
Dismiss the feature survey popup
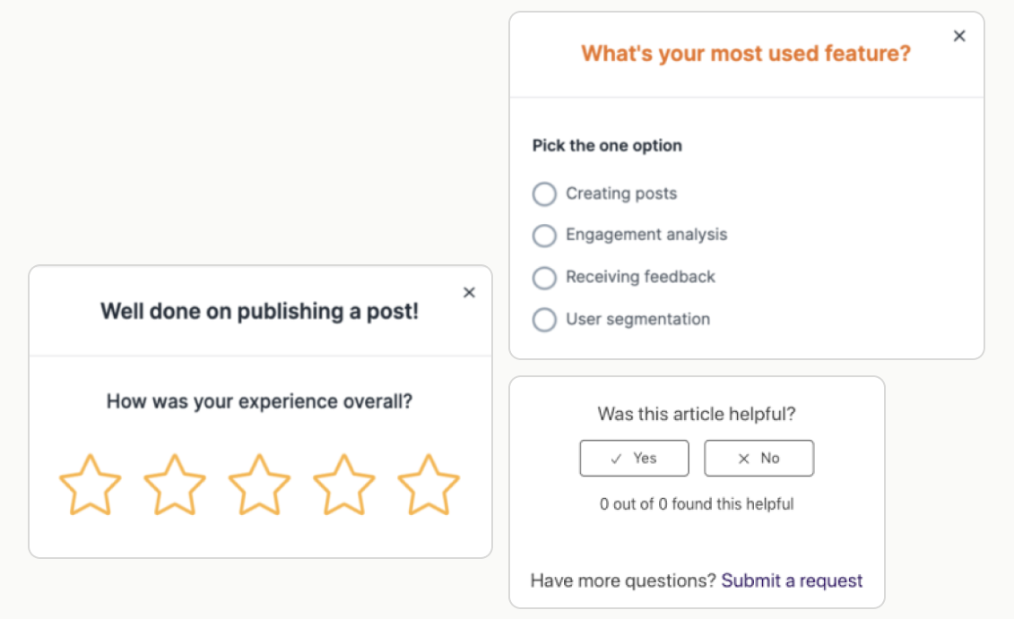(959, 36)
